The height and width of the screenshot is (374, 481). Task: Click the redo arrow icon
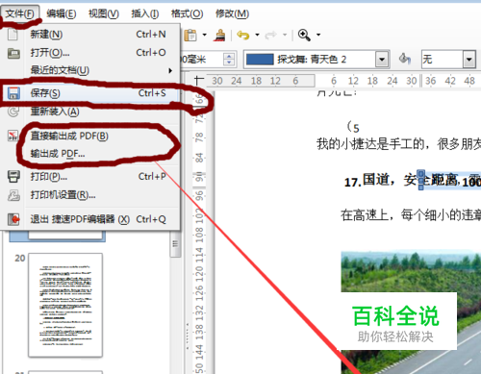click(x=270, y=35)
